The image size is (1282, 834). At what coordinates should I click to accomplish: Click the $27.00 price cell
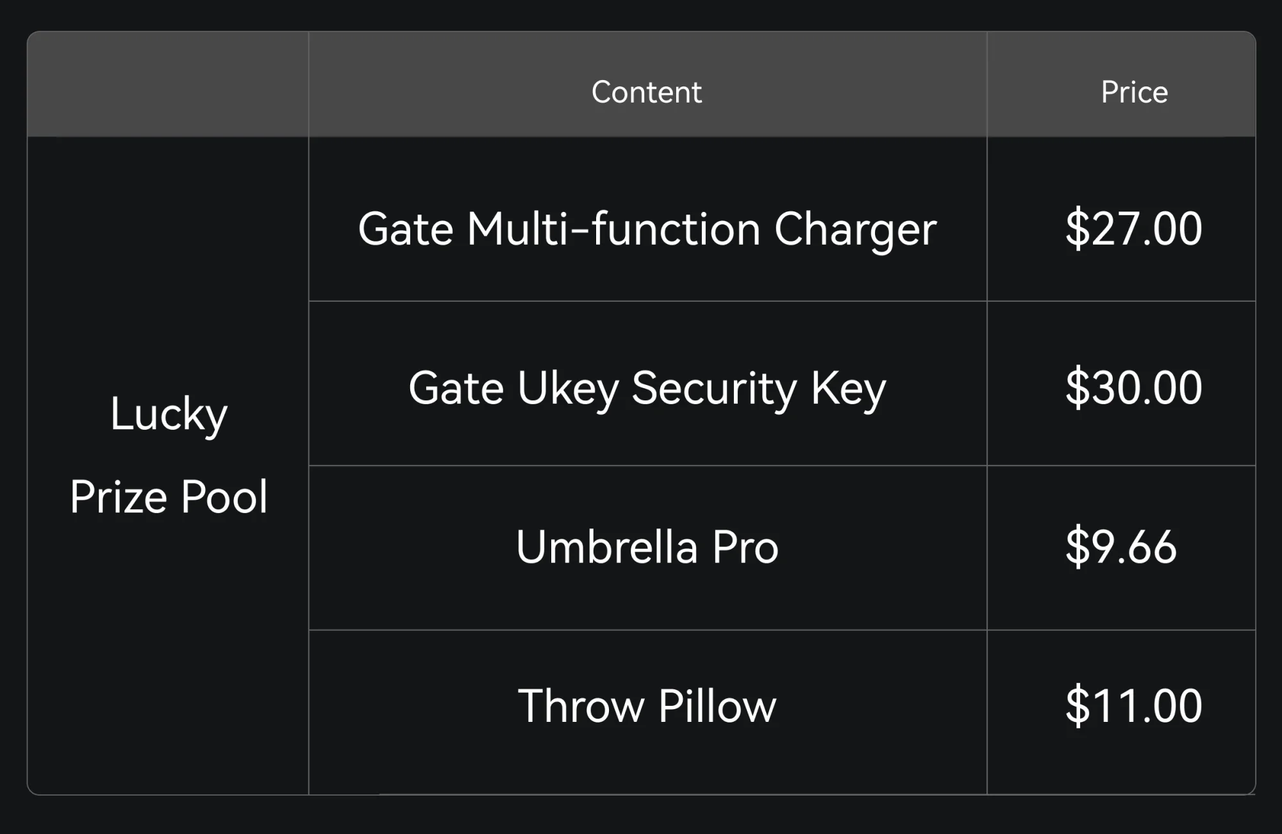(1133, 228)
